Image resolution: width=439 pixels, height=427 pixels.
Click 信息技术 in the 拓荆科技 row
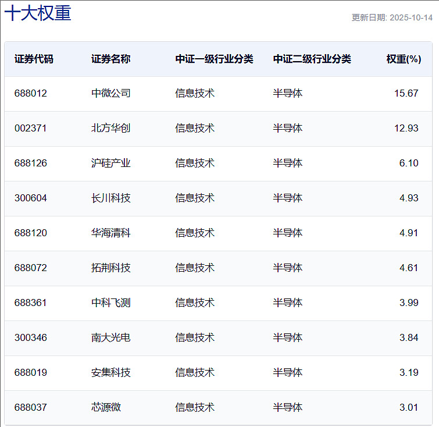pyautogui.click(x=195, y=268)
